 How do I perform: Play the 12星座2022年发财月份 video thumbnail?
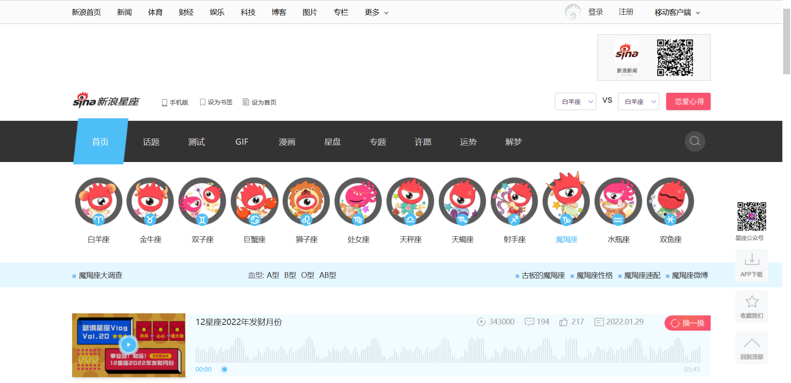(129, 345)
